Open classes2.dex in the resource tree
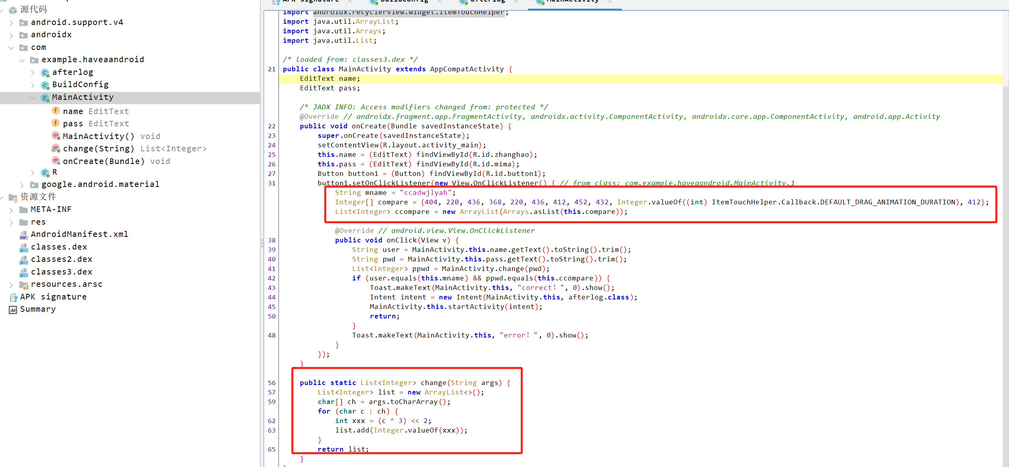The image size is (1009, 467). (61, 259)
